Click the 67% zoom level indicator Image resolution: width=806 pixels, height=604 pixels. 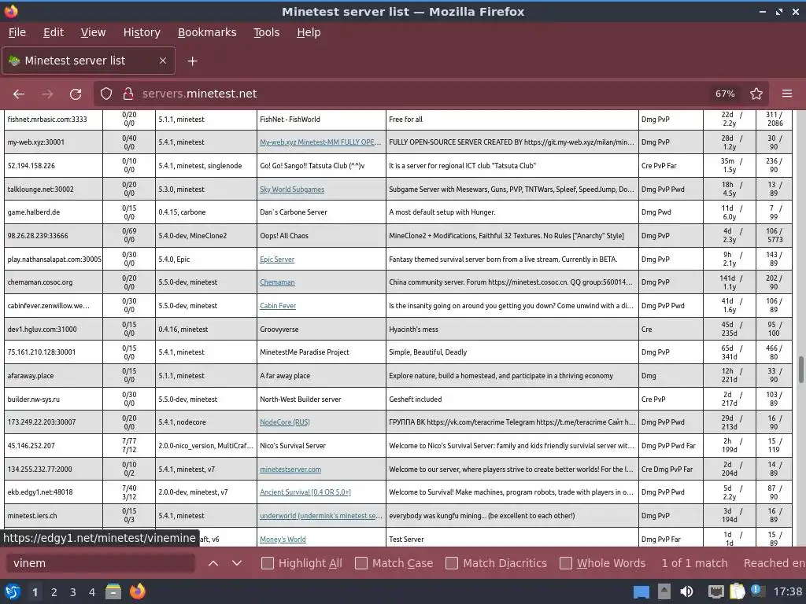725,94
